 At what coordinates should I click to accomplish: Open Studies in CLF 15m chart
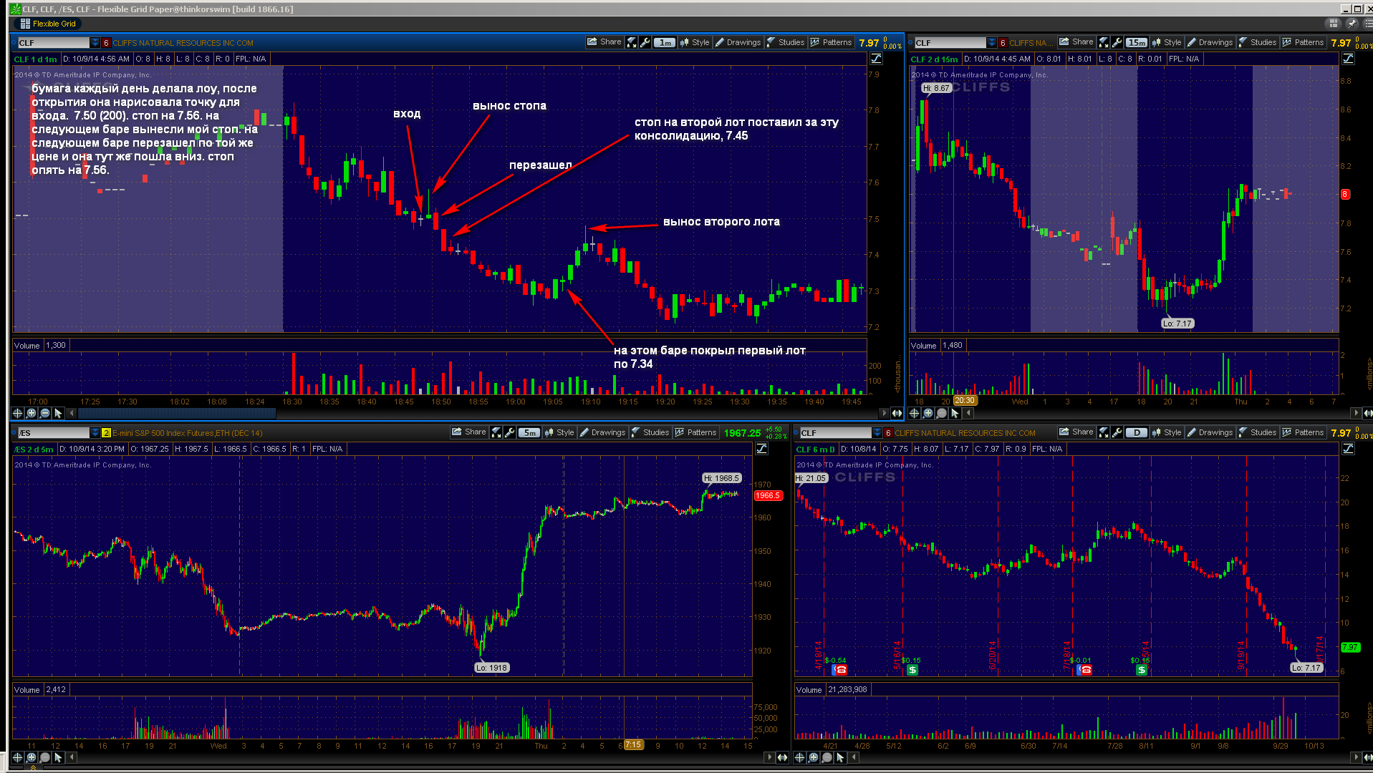1258,42
